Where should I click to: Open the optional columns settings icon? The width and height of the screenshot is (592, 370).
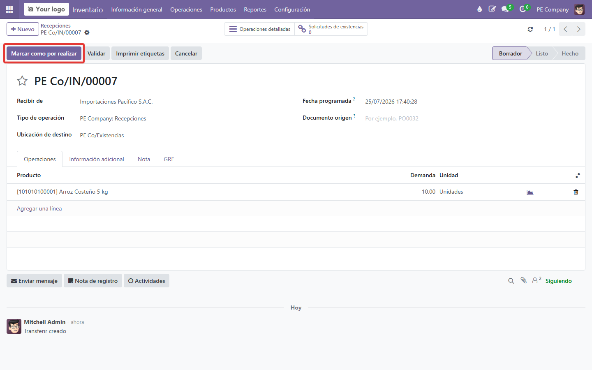pos(578,176)
